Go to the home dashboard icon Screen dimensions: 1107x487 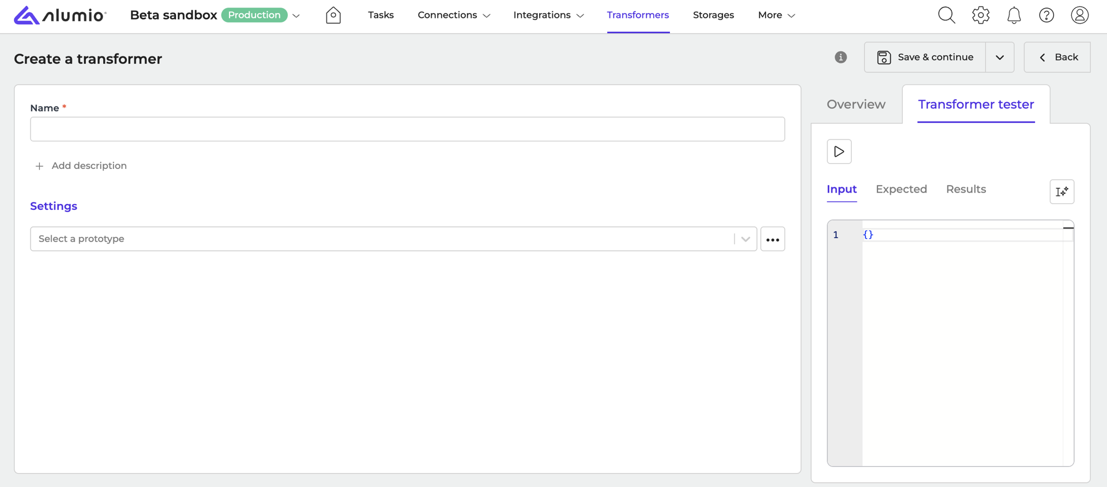tap(333, 16)
